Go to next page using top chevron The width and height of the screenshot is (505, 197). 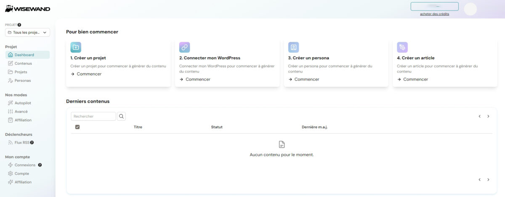coord(488,116)
